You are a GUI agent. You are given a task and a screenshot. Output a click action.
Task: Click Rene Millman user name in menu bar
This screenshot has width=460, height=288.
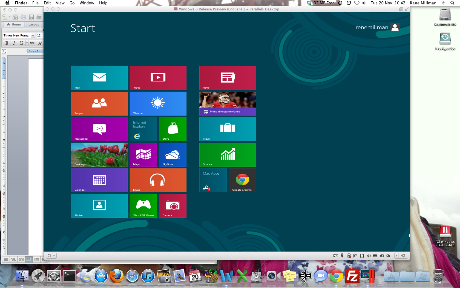(423, 3)
